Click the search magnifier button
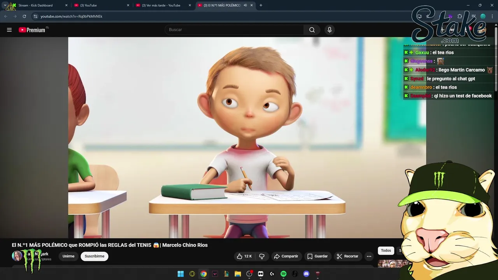The height and width of the screenshot is (280, 498). click(x=312, y=30)
